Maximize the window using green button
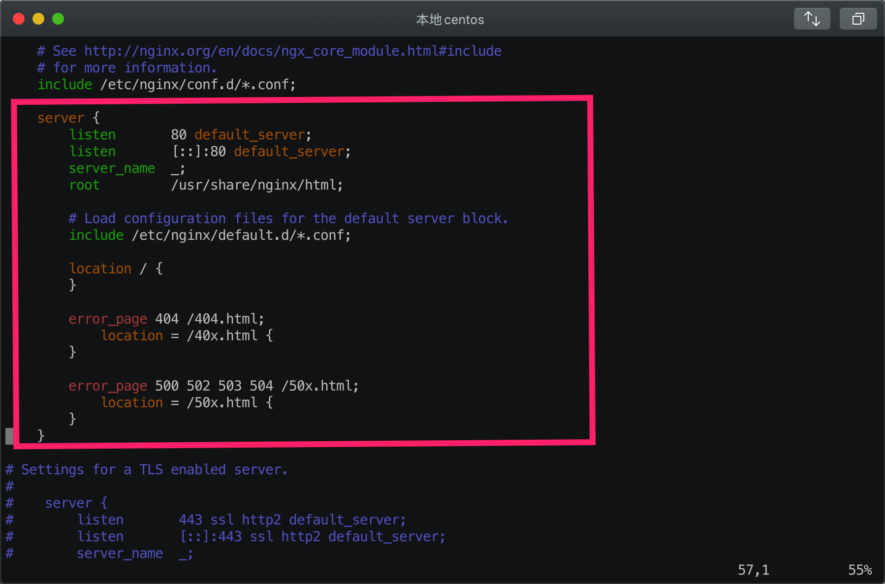 58,19
